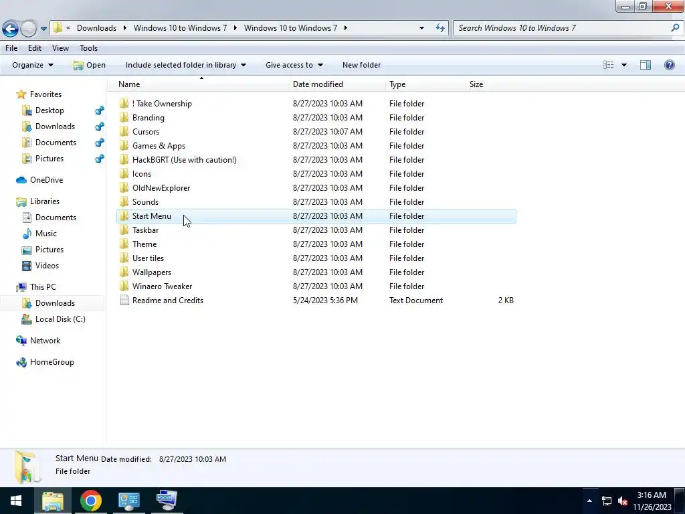685x514 pixels.
Task: Open Downloads under Favorites
Action: [55, 126]
